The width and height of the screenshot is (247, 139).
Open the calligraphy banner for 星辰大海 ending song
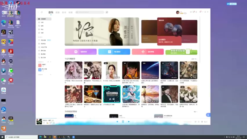(x=102, y=32)
